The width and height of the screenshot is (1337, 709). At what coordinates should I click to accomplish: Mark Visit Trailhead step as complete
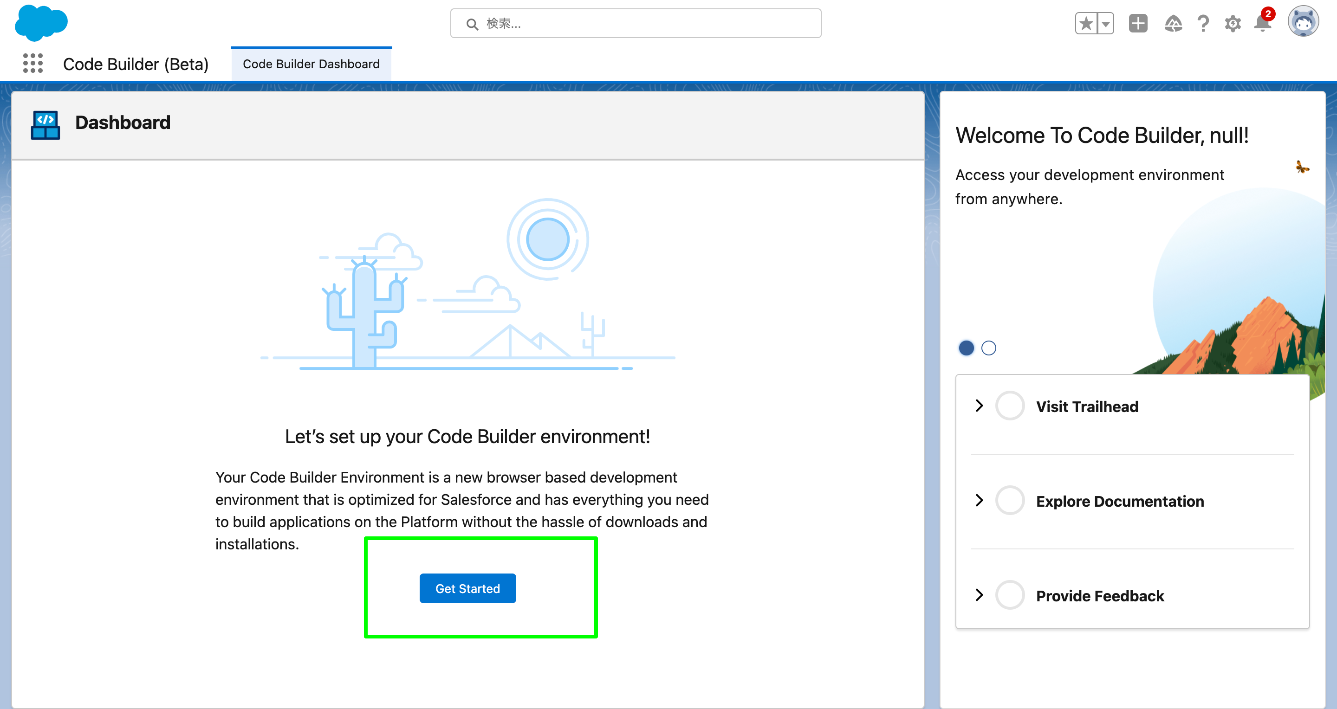(1010, 406)
